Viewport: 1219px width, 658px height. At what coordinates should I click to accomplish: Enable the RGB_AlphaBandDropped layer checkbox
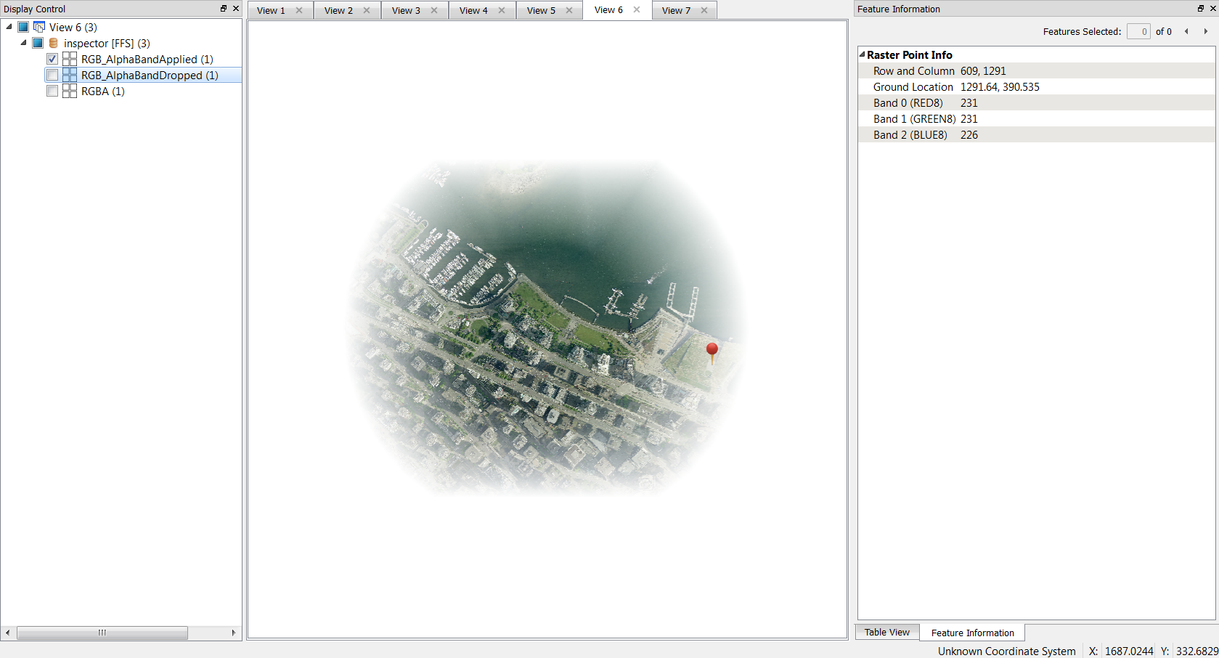coord(52,75)
